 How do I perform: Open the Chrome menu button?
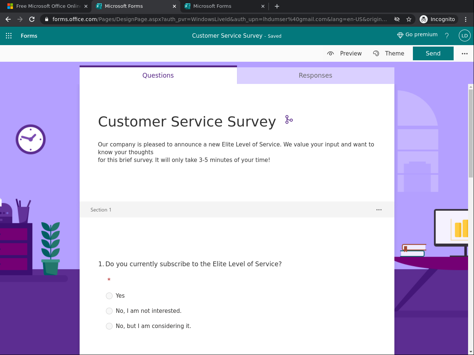click(466, 19)
